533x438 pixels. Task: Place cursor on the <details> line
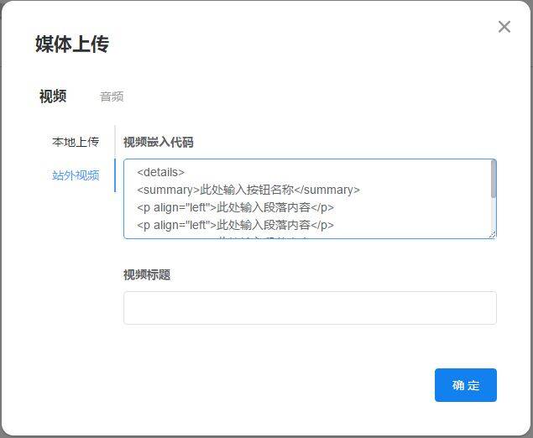[x=161, y=172]
